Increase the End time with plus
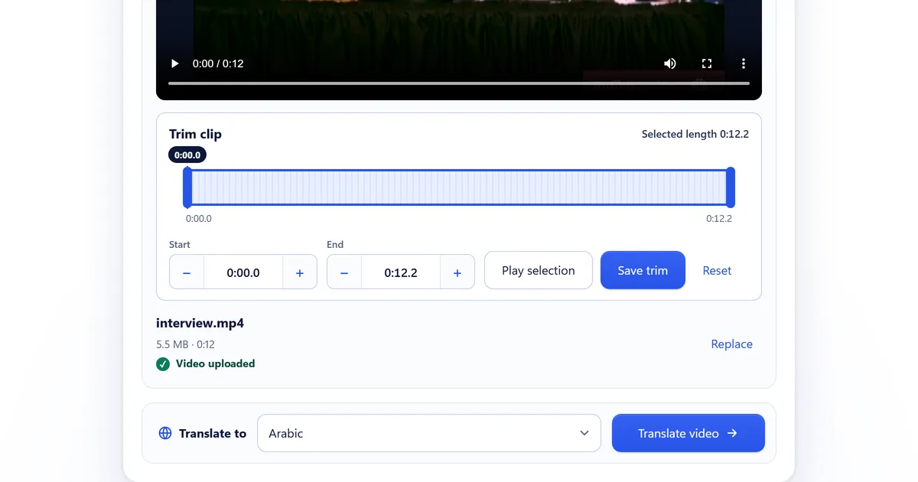Image resolution: width=918 pixels, height=482 pixels. click(457, 272)
